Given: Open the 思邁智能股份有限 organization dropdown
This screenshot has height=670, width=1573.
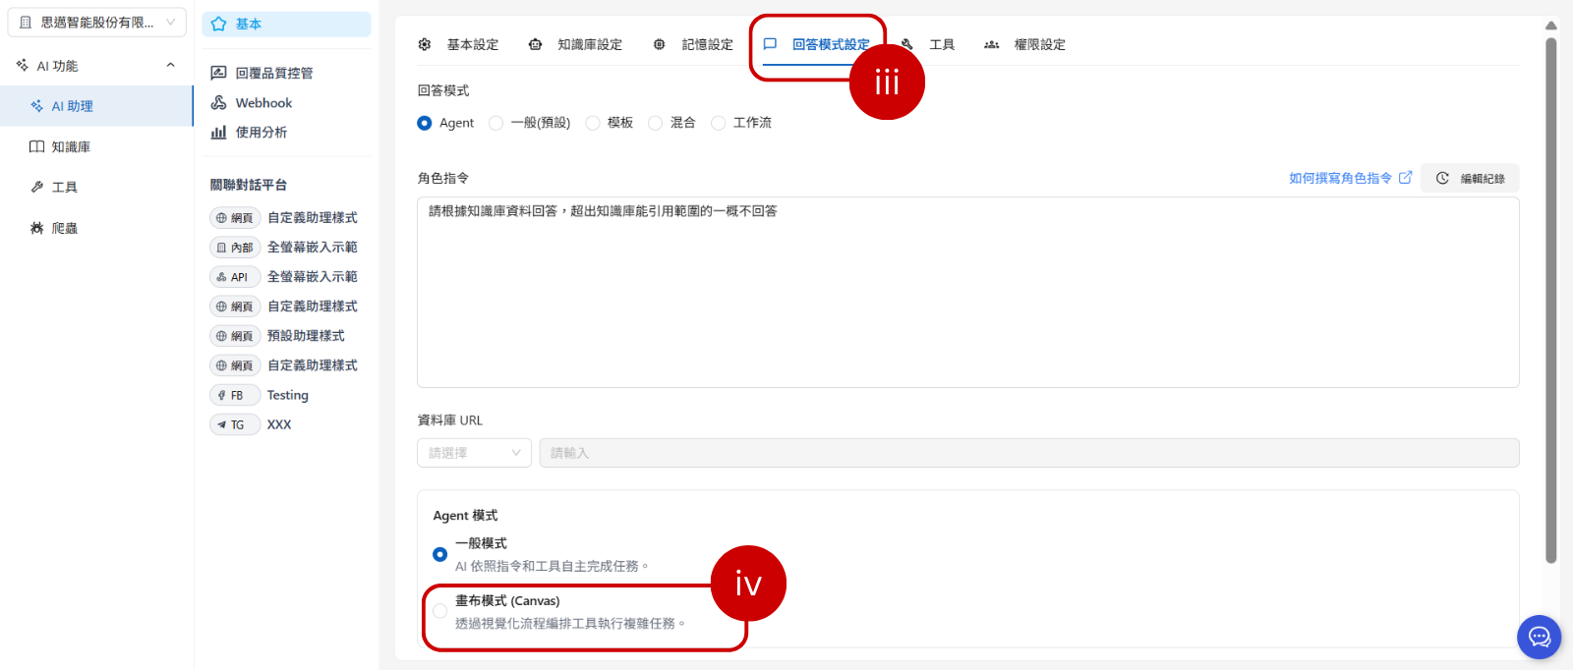Looking at the screenshot, I should pos(96,23).
